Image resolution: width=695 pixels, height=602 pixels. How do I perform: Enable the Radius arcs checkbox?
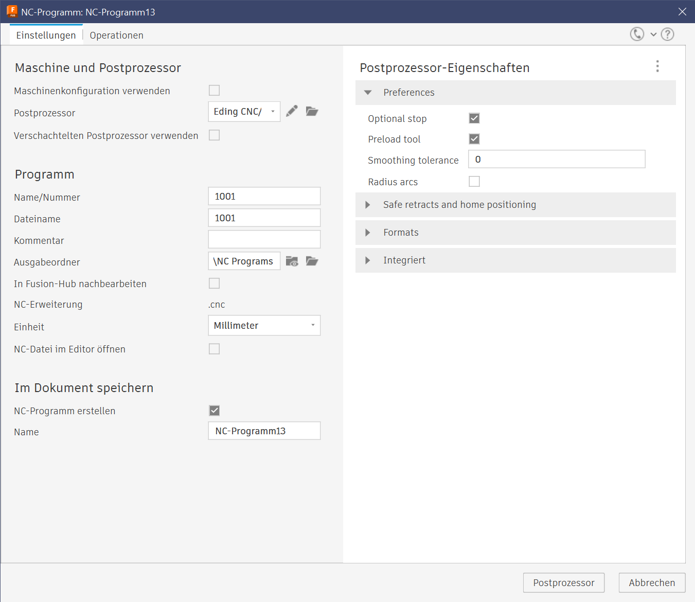(474, 182)
